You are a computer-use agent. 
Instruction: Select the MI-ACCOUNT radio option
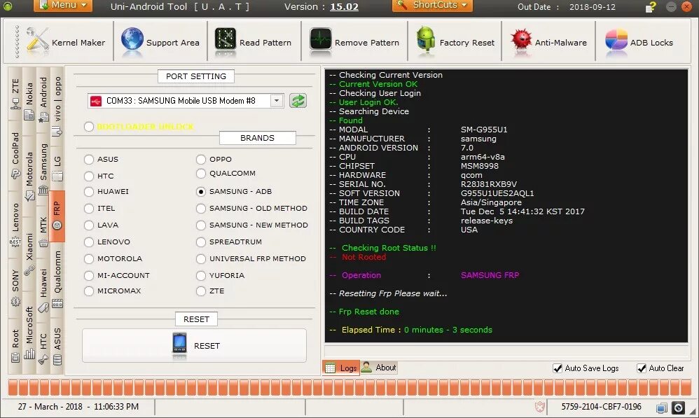(89, 275)
